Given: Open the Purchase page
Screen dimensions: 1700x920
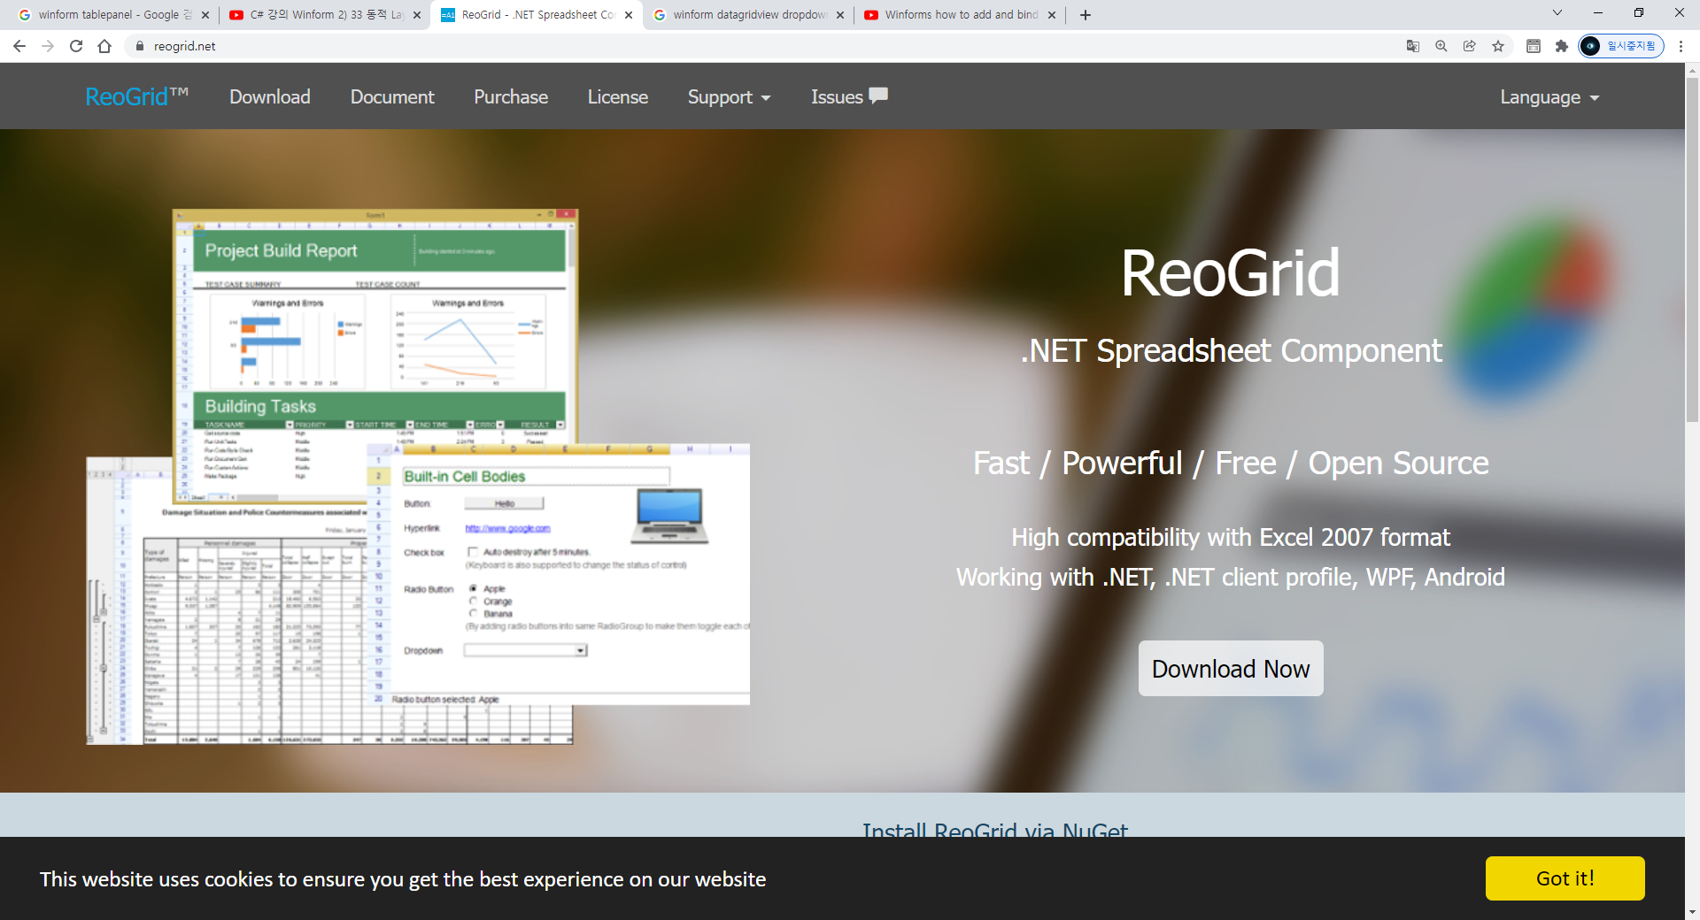Looking at the screenshot, I should click(x=511, y=97).
